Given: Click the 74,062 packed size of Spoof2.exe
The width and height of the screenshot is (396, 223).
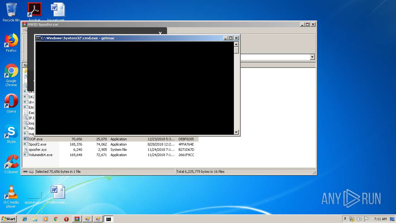Looking at the screenshot, I should click(101, 144).
